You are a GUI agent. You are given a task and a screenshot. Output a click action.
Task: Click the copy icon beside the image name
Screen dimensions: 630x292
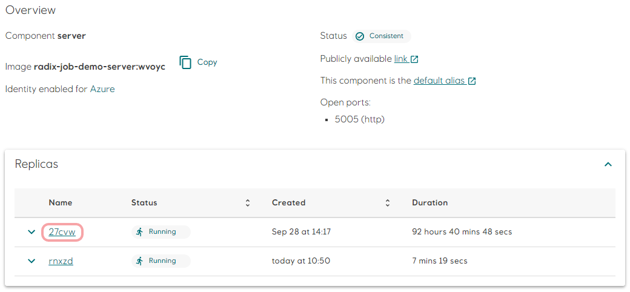[x=186, y=62]
